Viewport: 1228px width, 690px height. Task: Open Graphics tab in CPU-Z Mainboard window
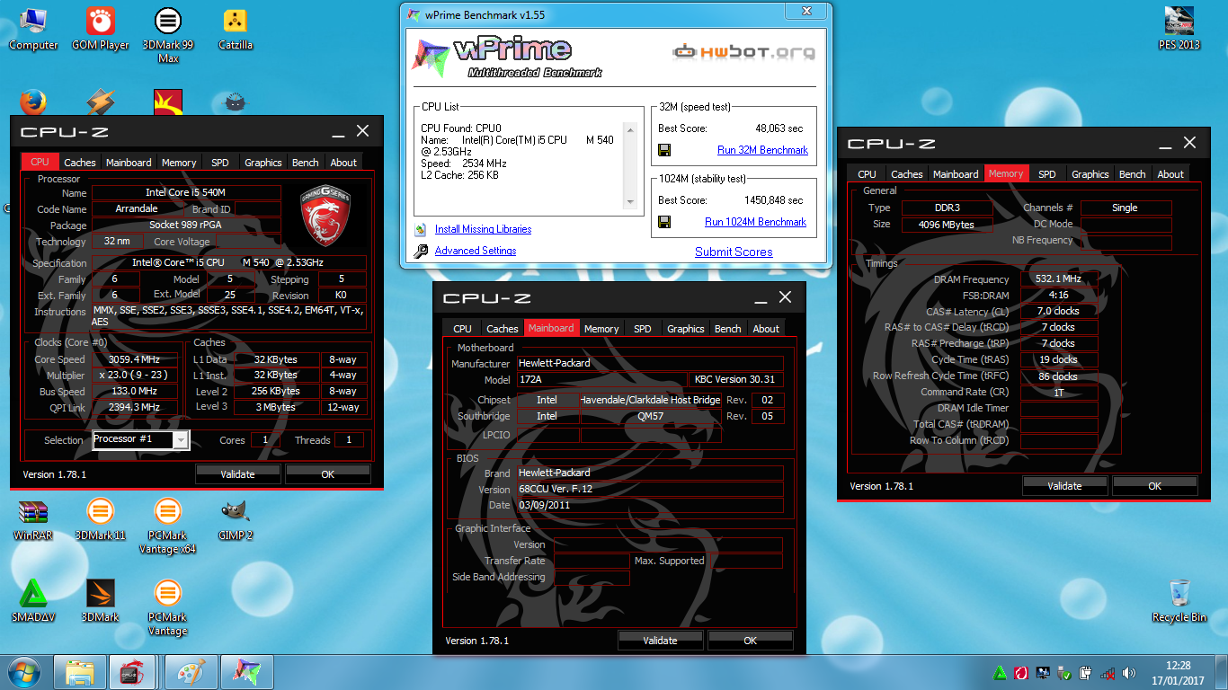(686, 329)
